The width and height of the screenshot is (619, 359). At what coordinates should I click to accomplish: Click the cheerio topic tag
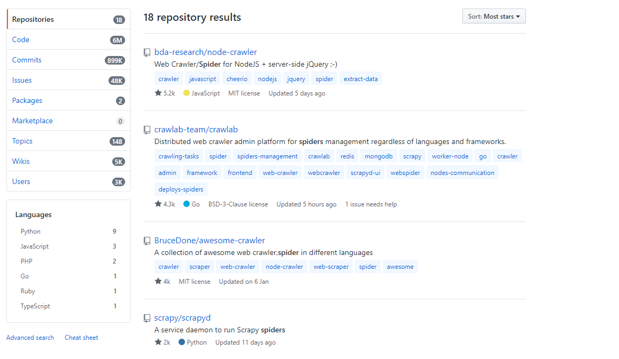point(237,79)
